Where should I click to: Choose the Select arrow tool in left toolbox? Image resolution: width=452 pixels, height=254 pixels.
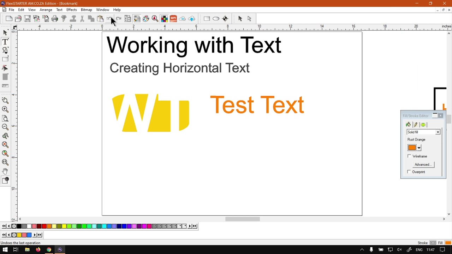coord(5,33)
